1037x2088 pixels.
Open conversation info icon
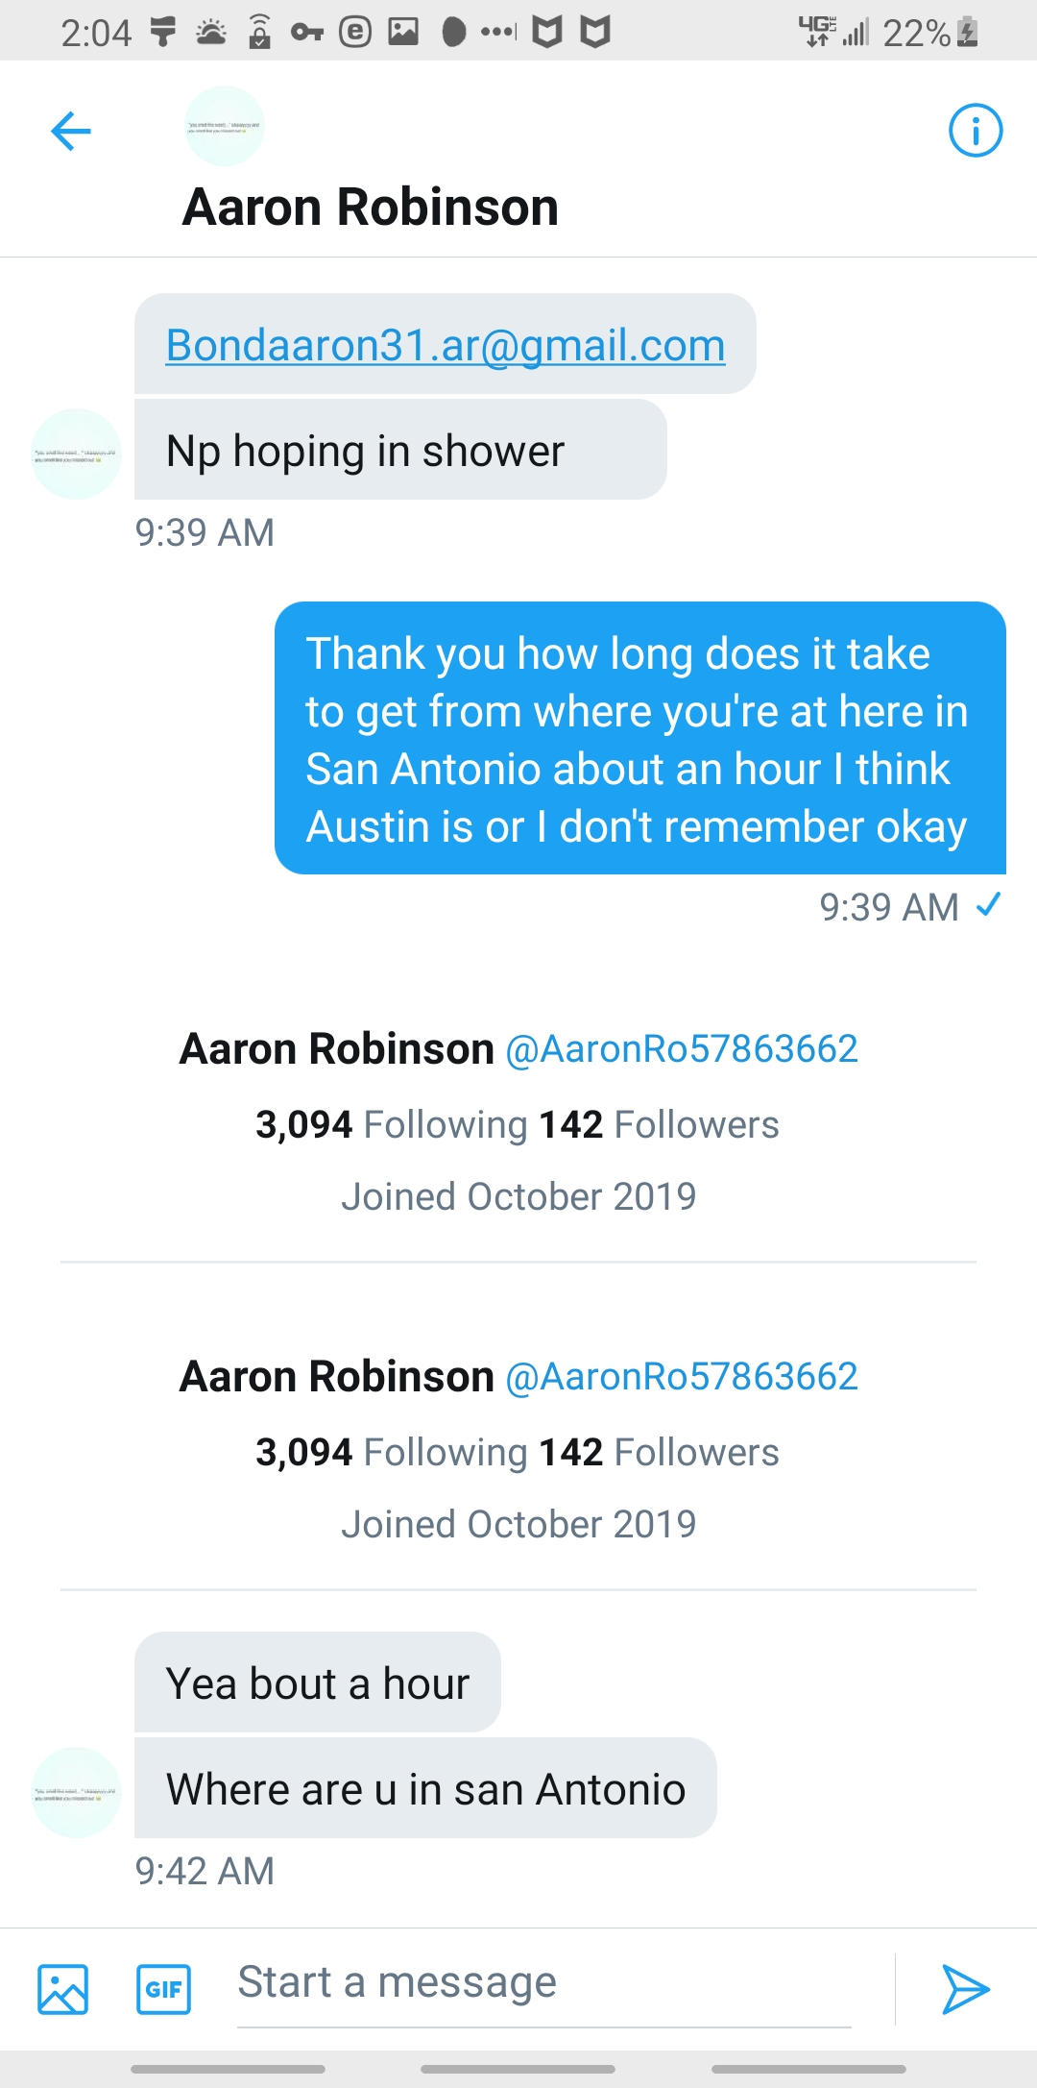point(976,131)
